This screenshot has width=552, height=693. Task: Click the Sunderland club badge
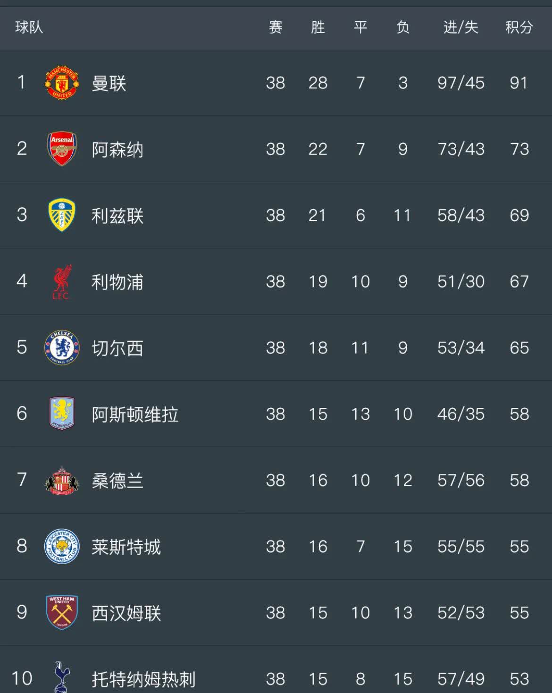[62, 480]
